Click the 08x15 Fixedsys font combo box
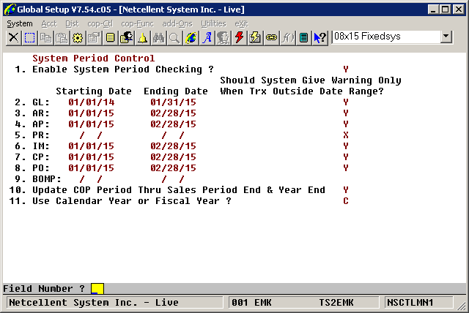469x313 pixels. pos(385,37)
